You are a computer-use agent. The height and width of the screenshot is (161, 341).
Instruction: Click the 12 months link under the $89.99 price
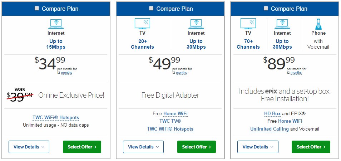296,73
